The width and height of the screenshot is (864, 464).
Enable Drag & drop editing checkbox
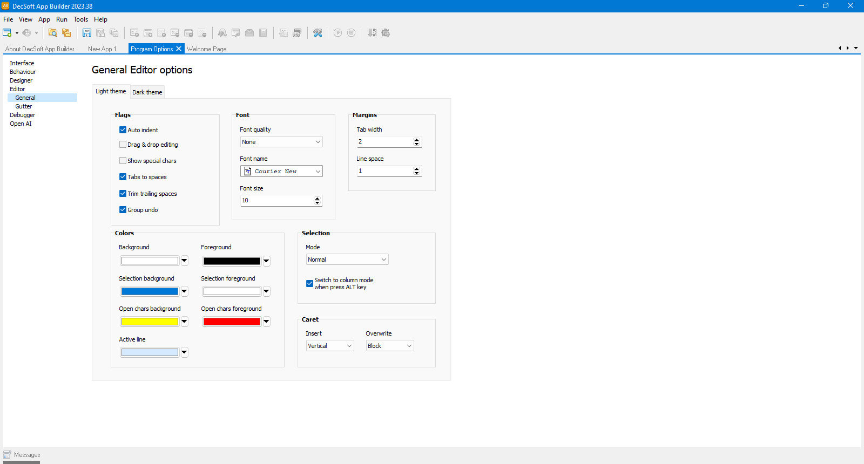(123, 145)
